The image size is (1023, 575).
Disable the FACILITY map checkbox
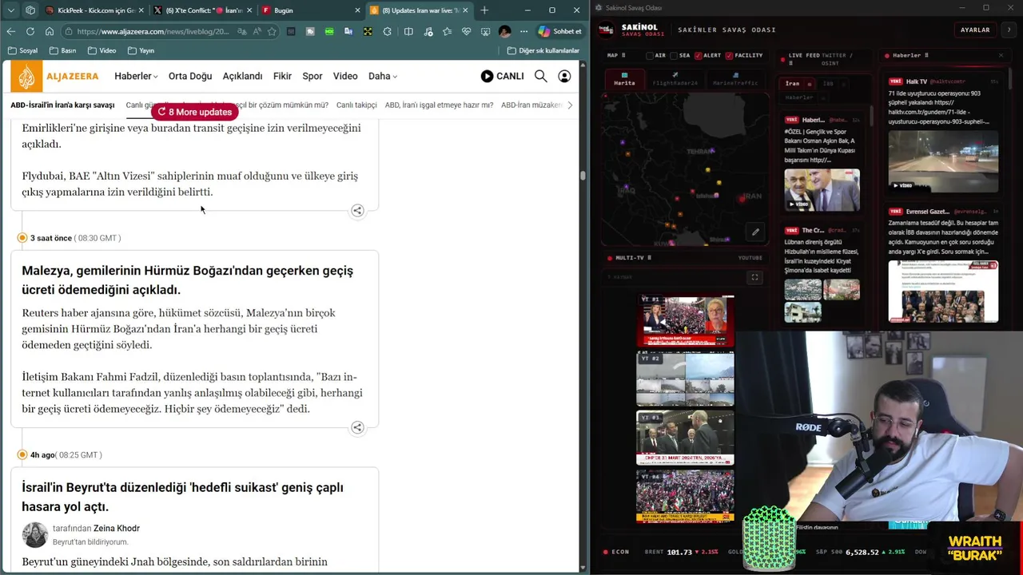[729, 56]
